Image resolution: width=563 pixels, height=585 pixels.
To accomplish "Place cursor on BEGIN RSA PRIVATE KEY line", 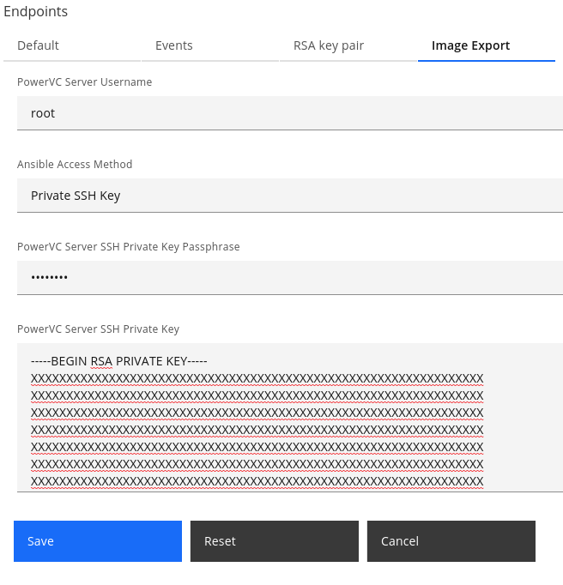I will 119,361.
